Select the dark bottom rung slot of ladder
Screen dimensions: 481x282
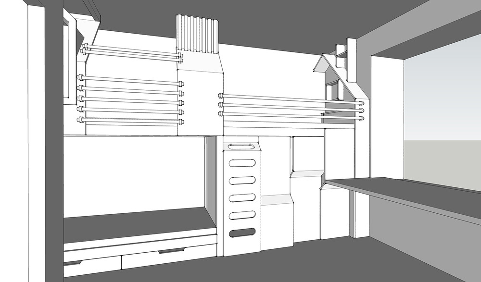click(x=242, y=233)
